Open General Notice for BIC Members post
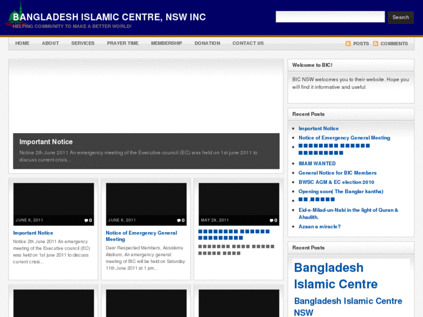The width and height of the screenshot is (423, 317). click(337, 173)
